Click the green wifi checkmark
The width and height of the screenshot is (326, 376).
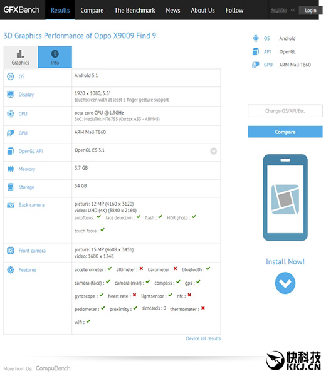tap(88, 321)
